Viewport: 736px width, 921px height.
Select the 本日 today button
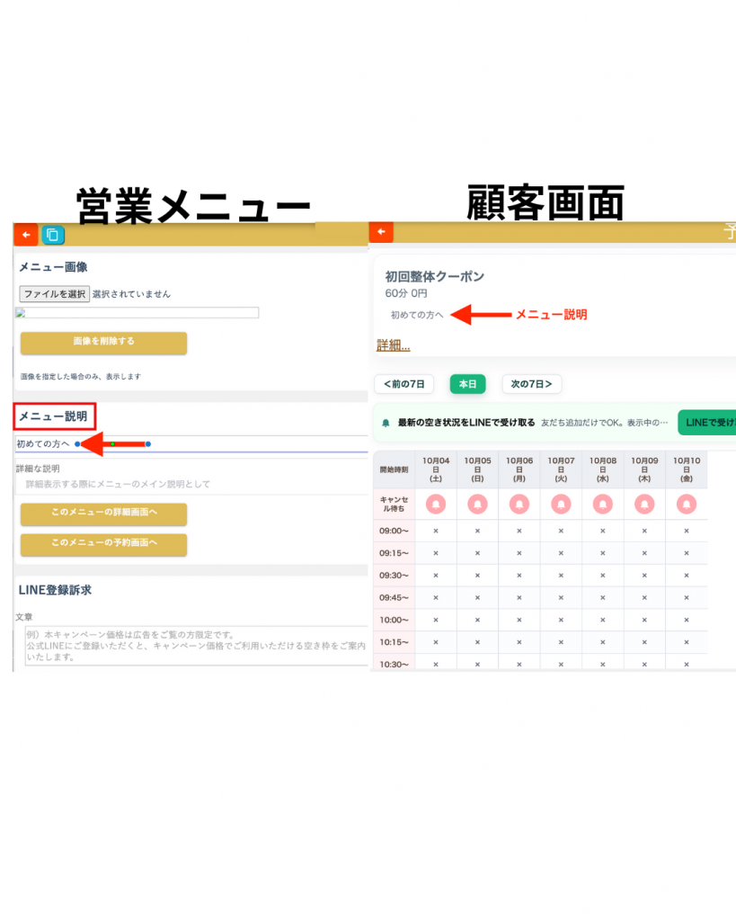tap(467, 384)
